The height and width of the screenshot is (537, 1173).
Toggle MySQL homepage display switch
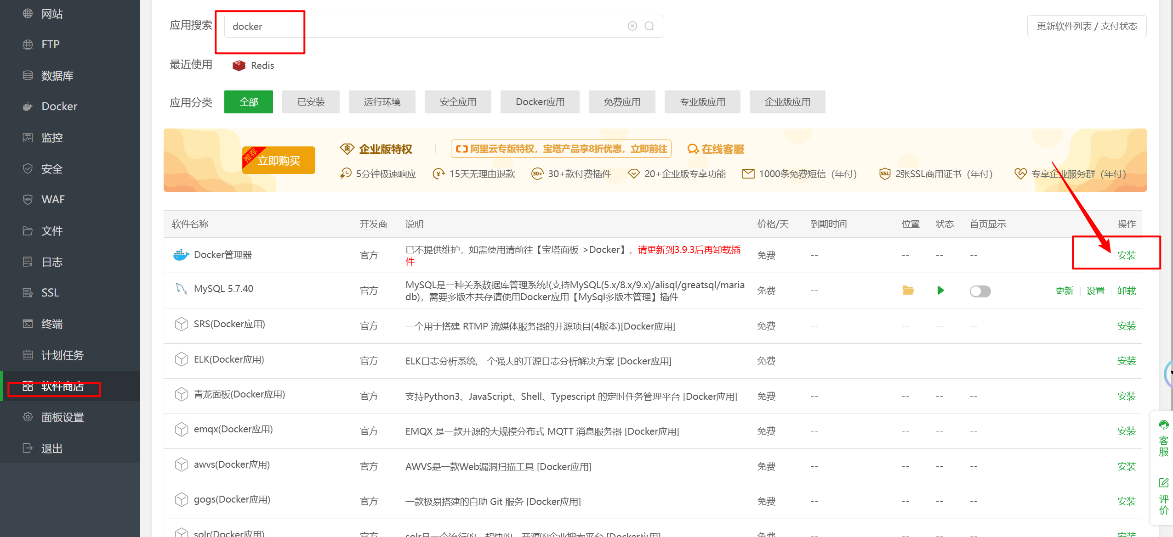pyautogui.click(x=980, y=291)
